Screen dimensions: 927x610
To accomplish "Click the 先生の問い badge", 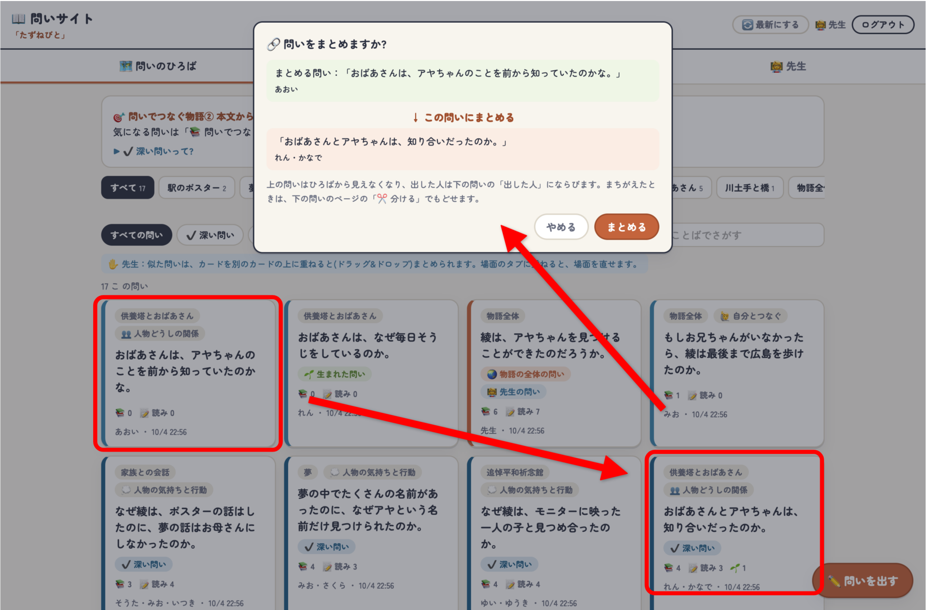I will pos(513,392).
